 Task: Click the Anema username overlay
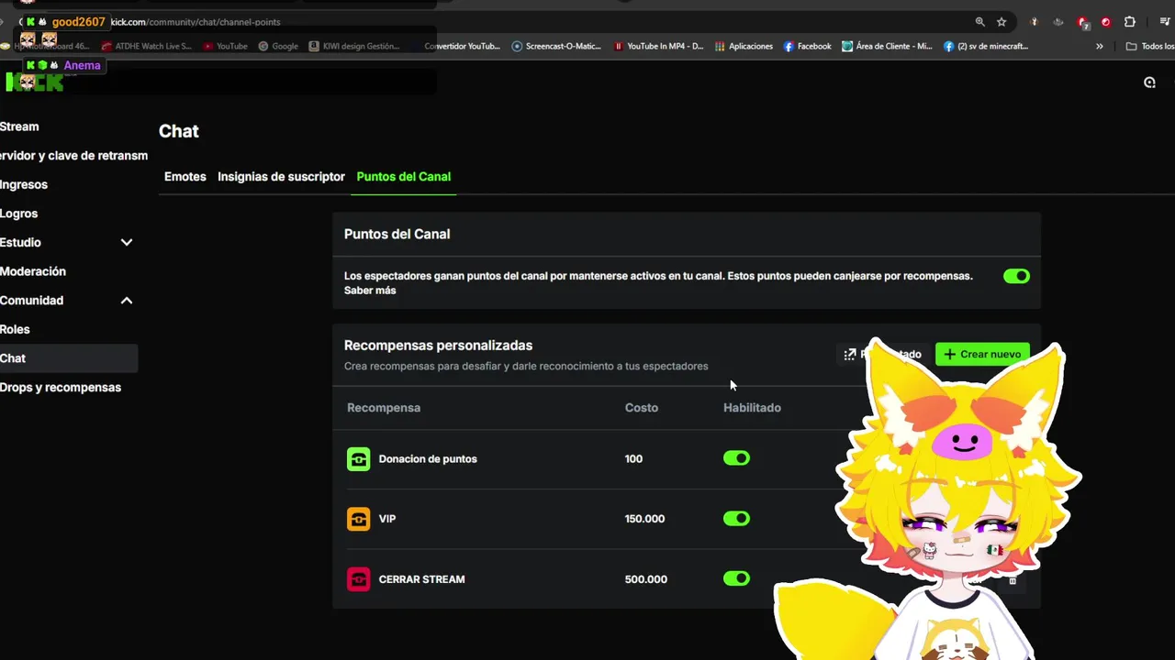(82, 65)
